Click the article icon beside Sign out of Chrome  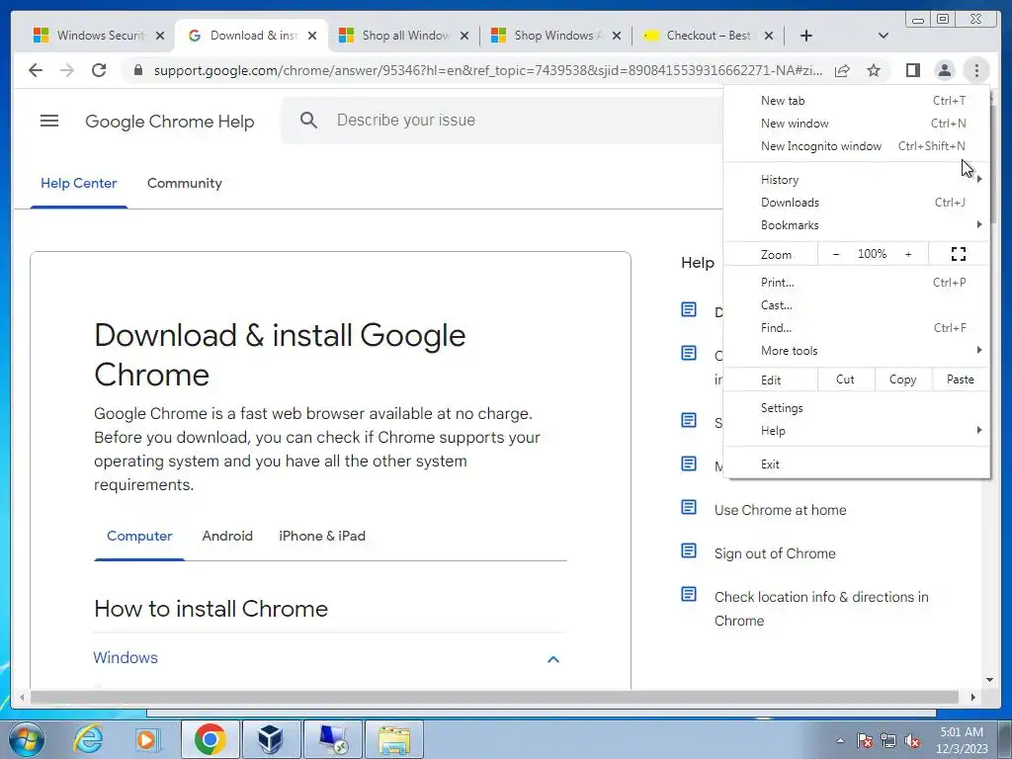(x=689, y=551)
